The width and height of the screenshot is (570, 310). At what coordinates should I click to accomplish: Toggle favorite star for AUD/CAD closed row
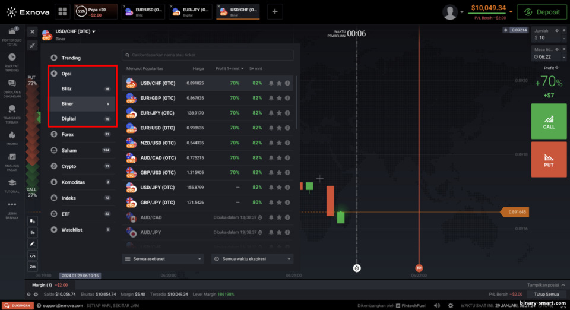point(279,217)
